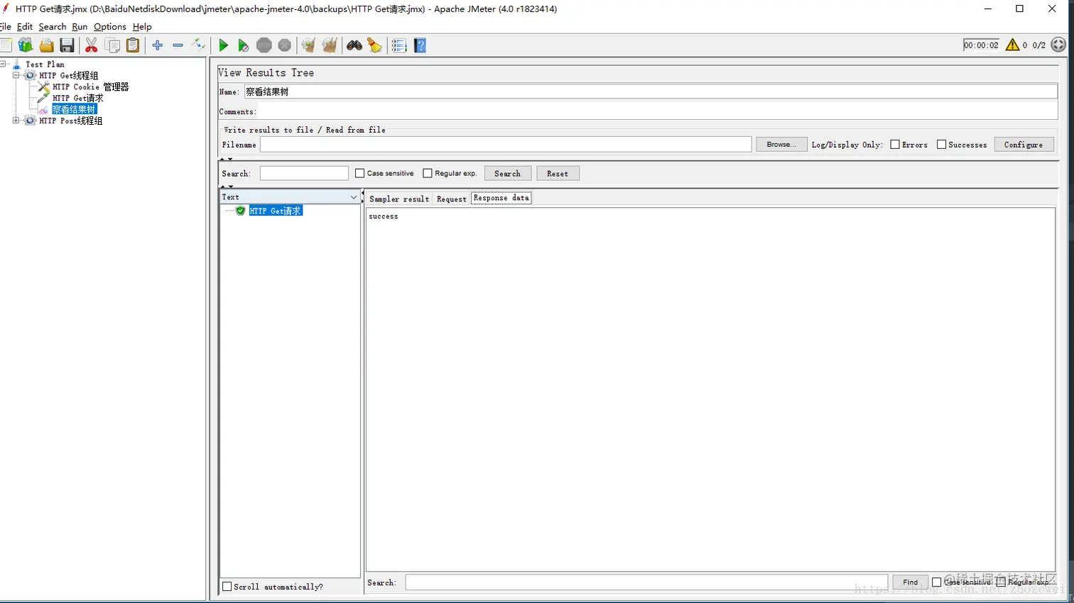Viewport: 1074px width, 603px height.
Task: Click the Find button
Action: tap(910, 582)
